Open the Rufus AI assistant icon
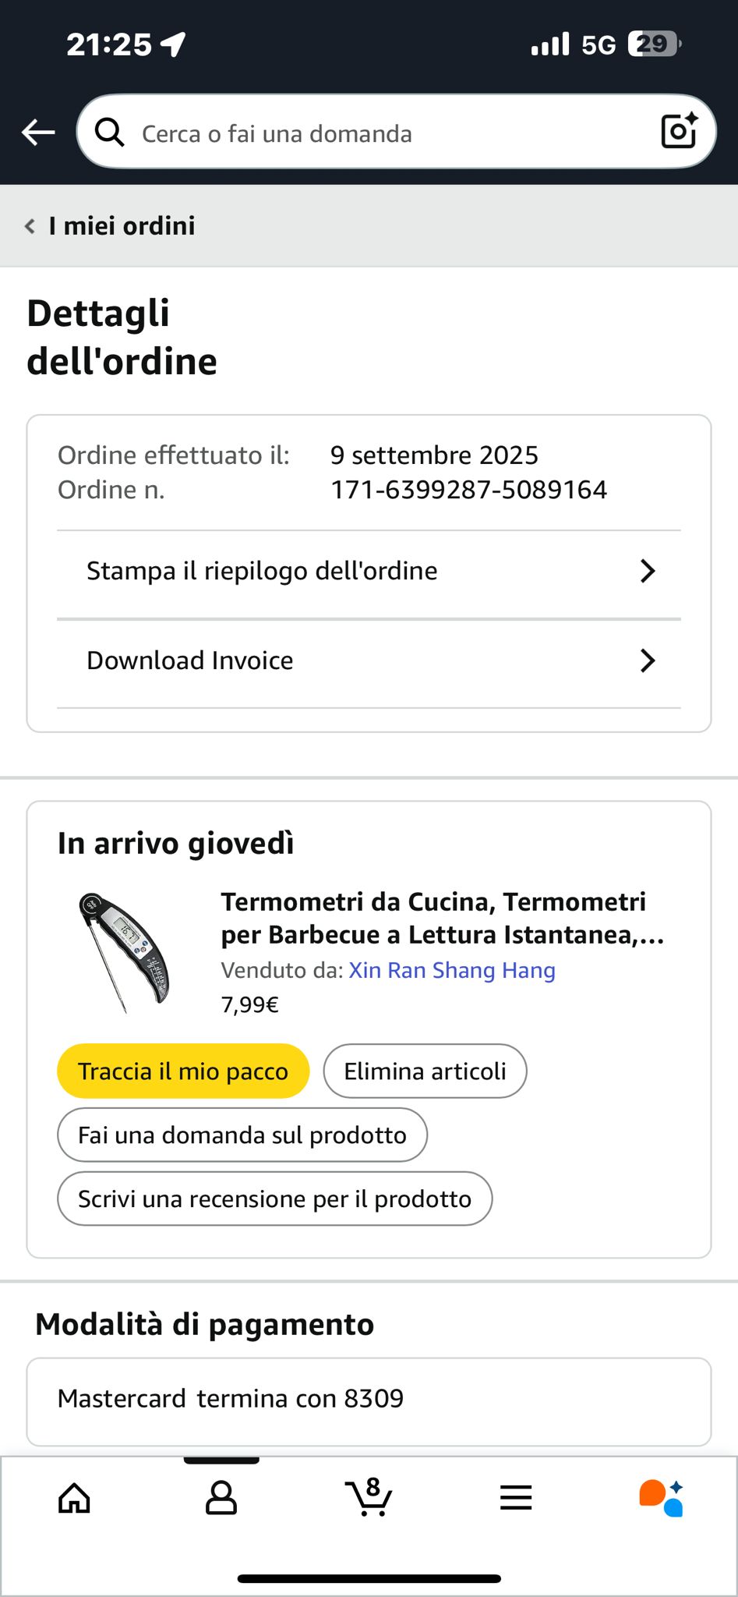The image size is (738, 1597). pos(662,1498)
